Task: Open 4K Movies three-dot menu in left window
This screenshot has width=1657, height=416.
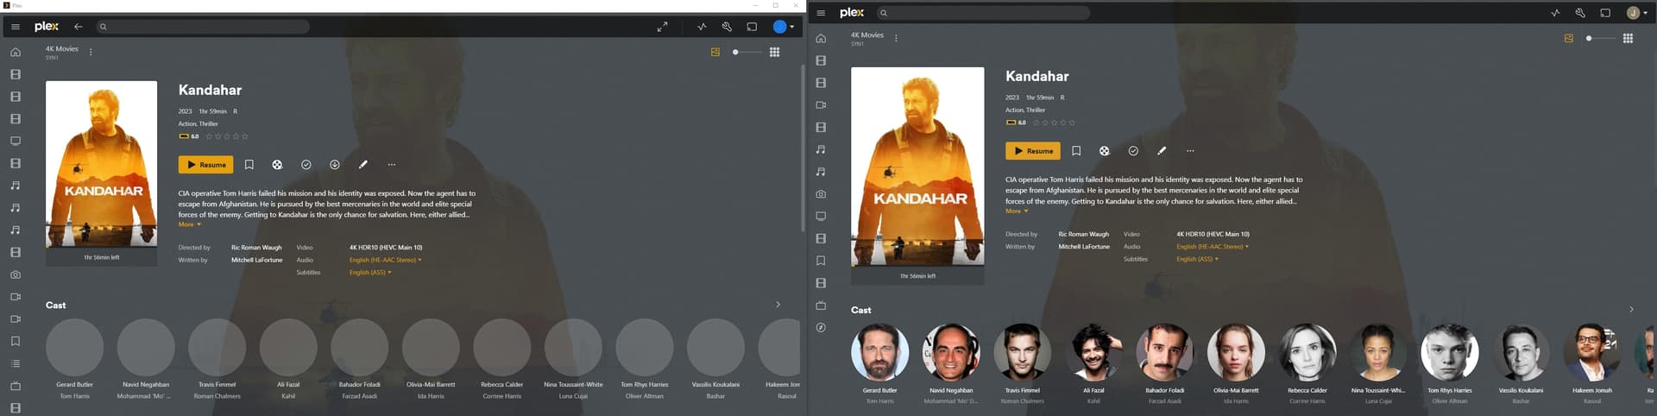Action: (x=91, y=52)
